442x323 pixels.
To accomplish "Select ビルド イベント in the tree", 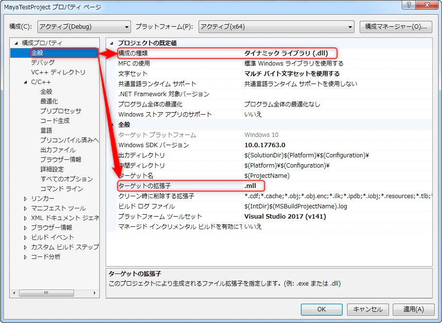I will pos(53,238).
